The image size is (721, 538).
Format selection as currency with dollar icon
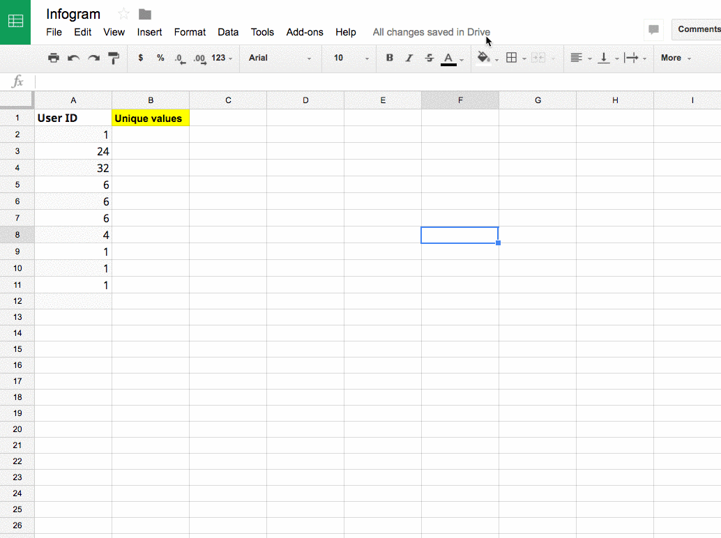pos(141,58)
